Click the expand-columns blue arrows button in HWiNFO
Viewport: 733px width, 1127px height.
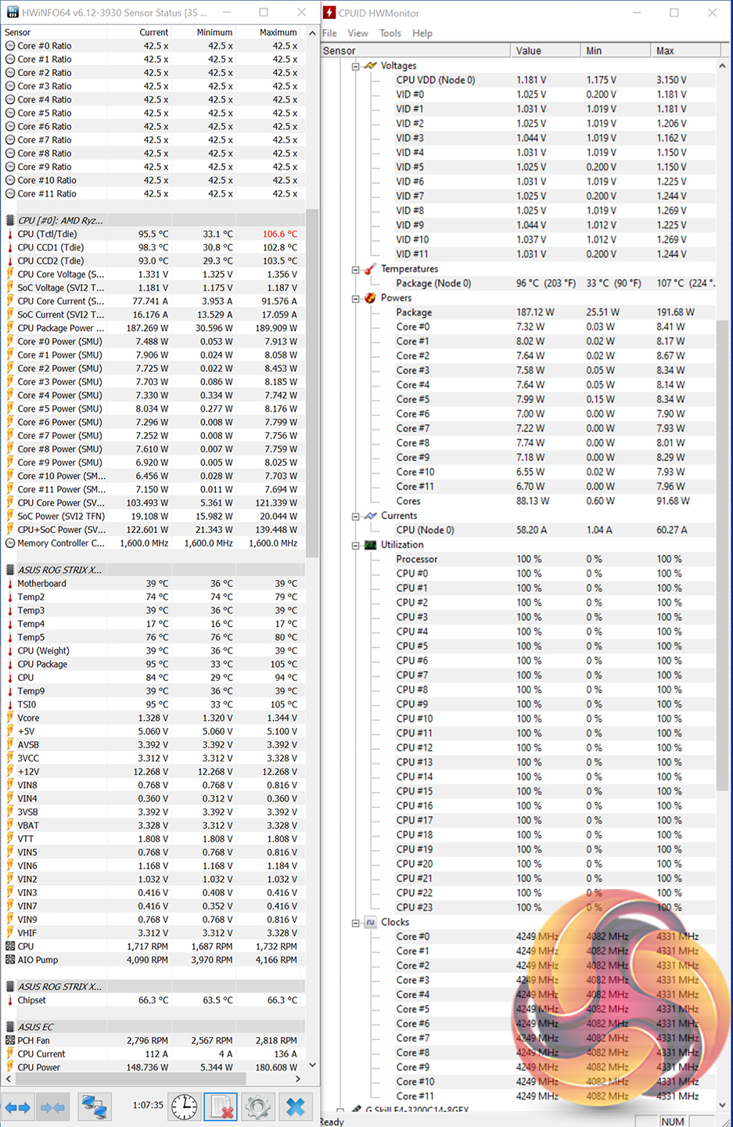(x=17, y=1107)
